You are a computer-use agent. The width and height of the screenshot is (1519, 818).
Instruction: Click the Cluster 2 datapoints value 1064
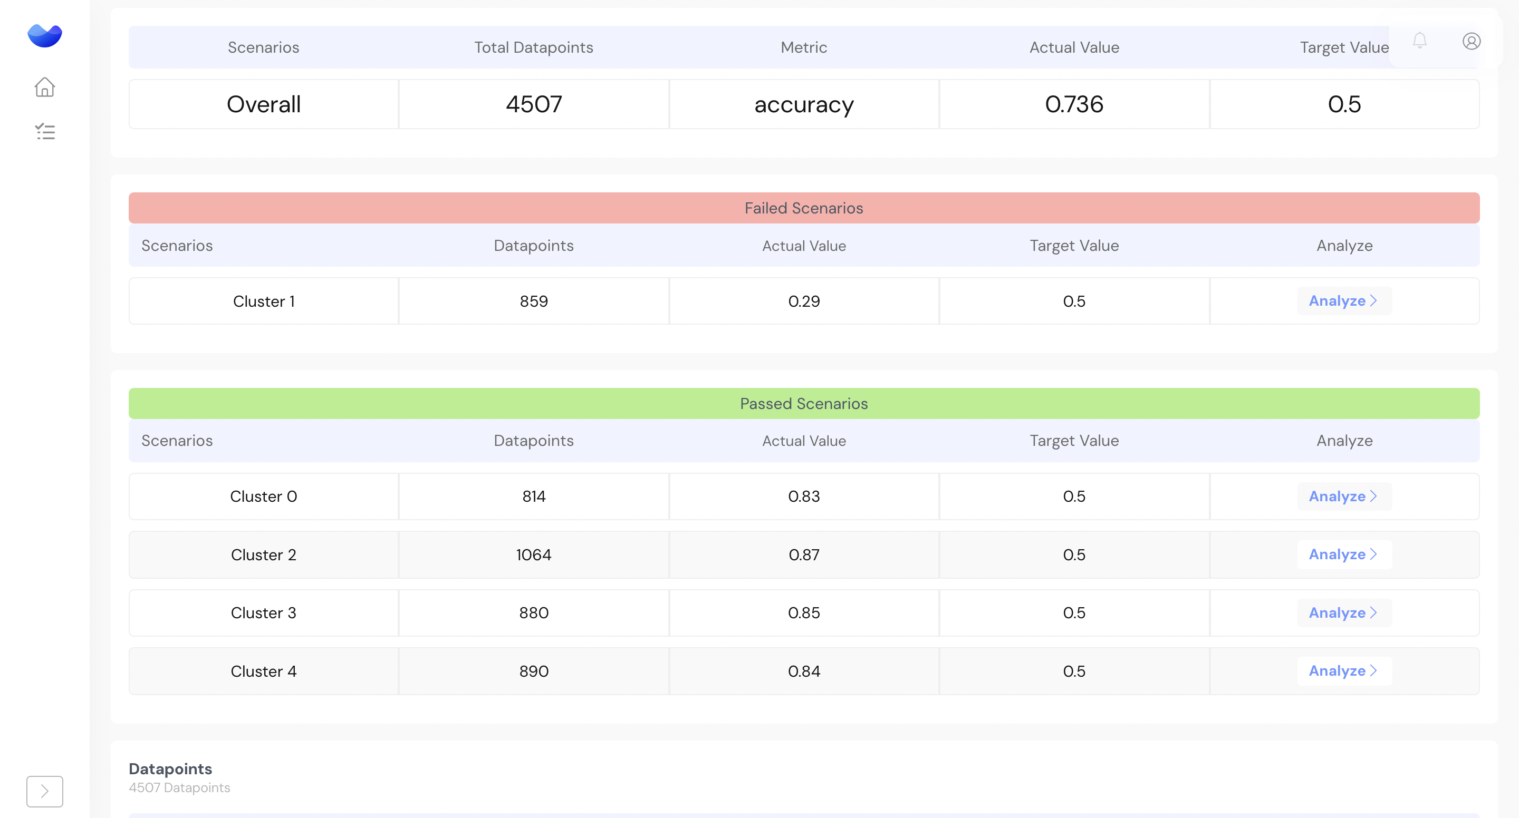[x=533, y=554]
